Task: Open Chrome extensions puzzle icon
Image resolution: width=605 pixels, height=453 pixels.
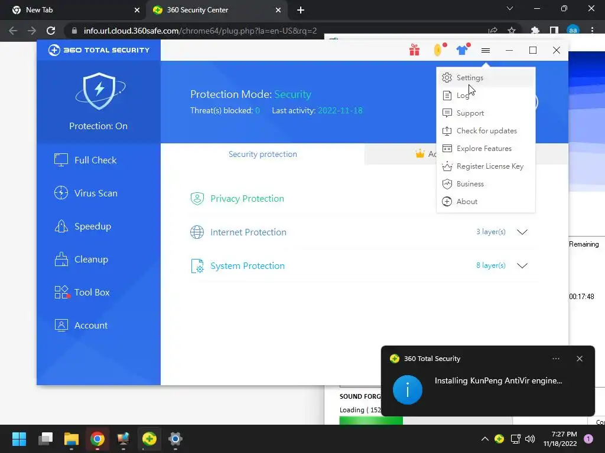Action: [x=535, y=31]
